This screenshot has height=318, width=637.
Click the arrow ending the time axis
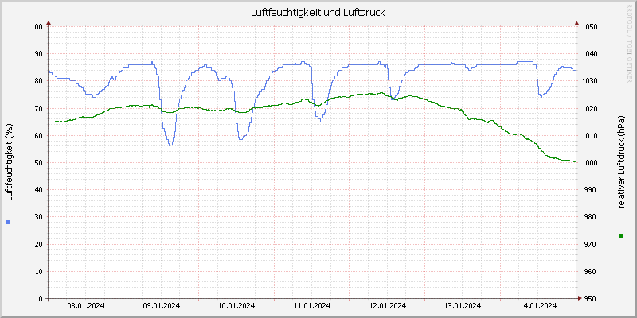(580, 299)
